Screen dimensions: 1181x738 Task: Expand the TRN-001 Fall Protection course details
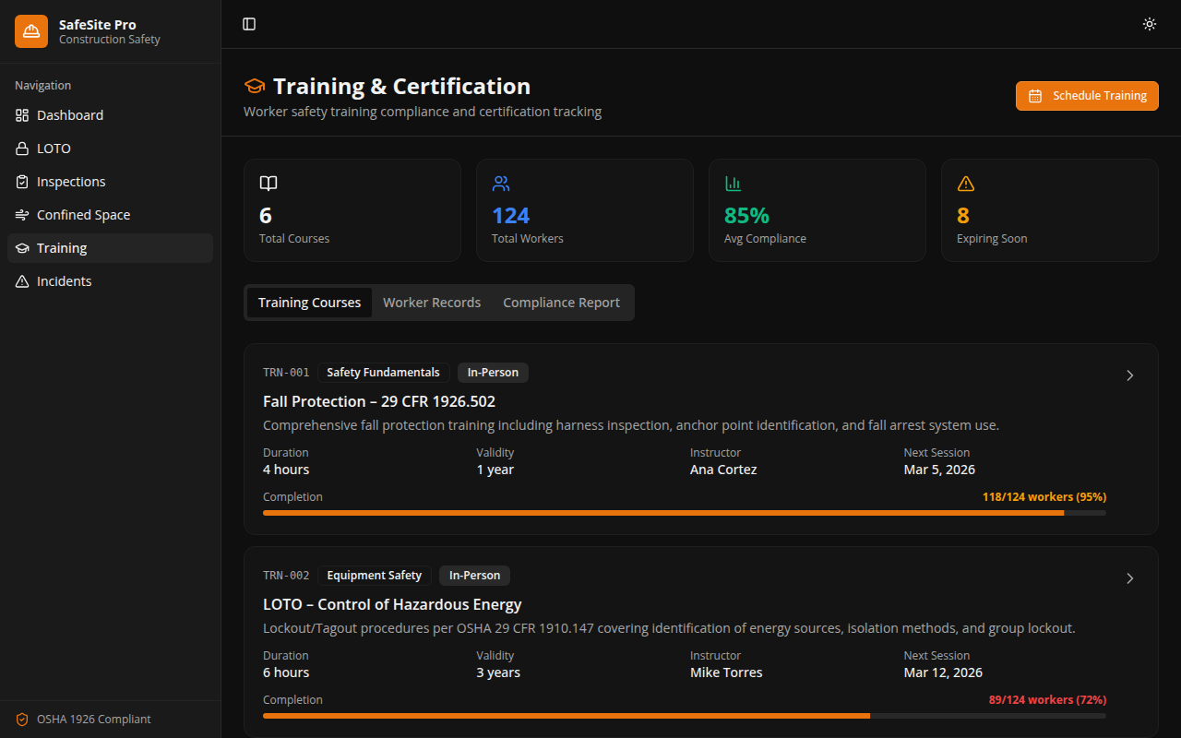click(1129, 375)
